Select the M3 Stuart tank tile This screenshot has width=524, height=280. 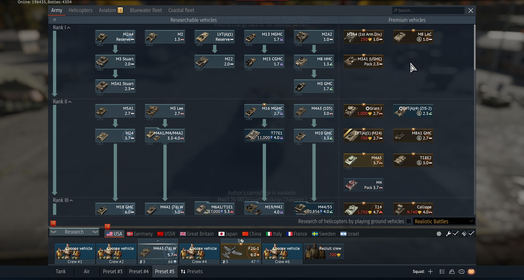(x=115, y=61)
